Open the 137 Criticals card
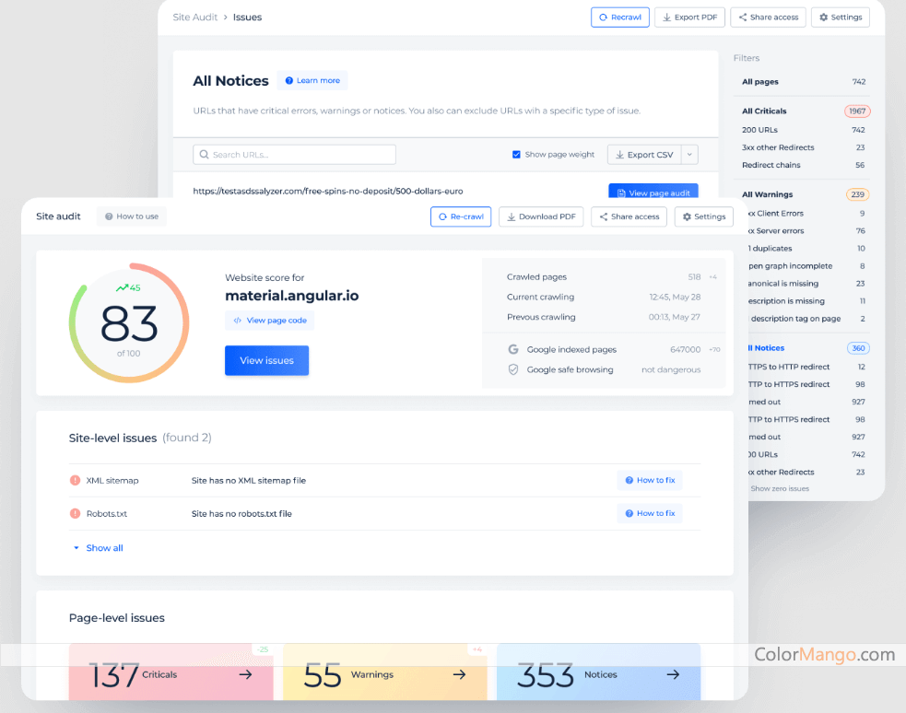 point(171,672)
